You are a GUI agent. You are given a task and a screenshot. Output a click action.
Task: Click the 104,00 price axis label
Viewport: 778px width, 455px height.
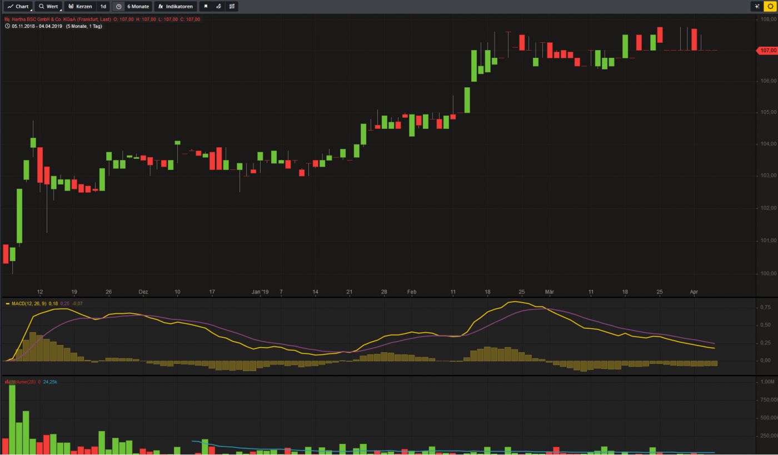pos(769,144)
